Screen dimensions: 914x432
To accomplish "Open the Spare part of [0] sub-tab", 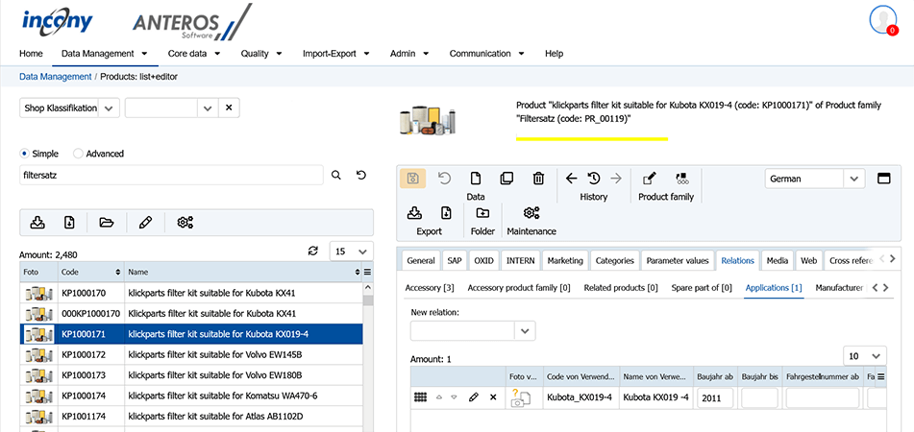I will tap(702, 288).
